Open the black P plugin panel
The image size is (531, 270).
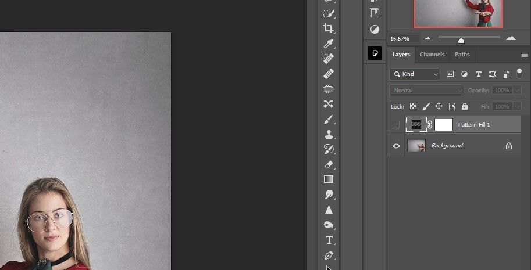(375, 53)
